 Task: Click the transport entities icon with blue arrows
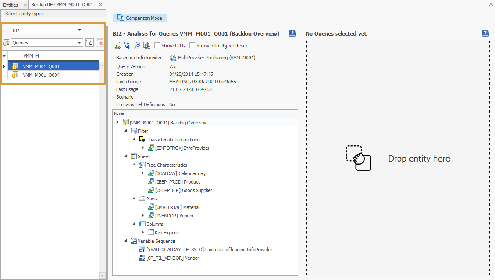[x=127, y=45]
